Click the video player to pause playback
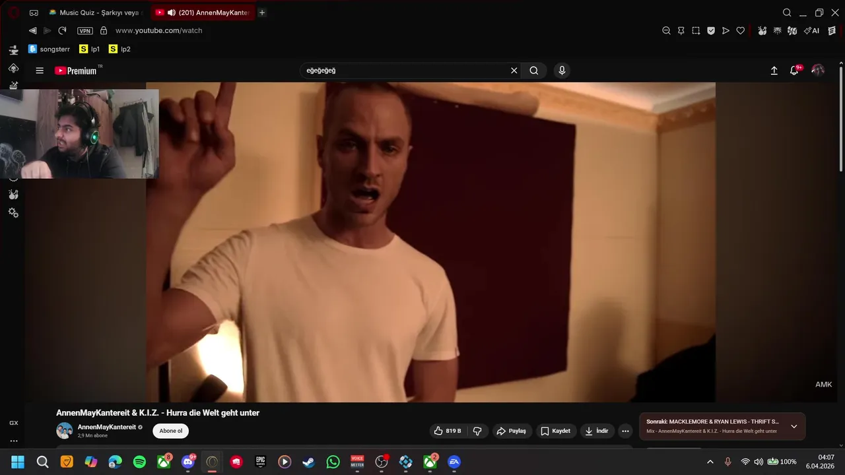 click(430, 242)
